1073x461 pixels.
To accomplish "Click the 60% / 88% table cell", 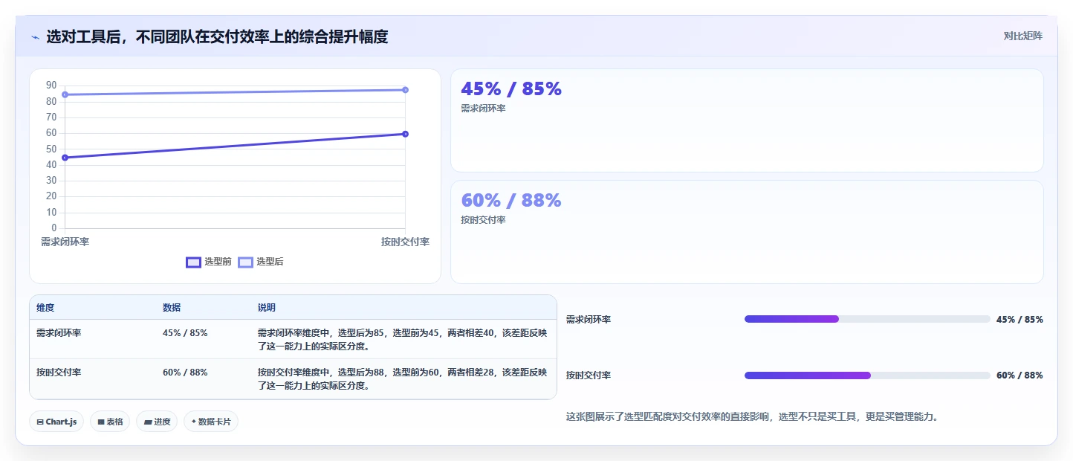I will 185,373.
